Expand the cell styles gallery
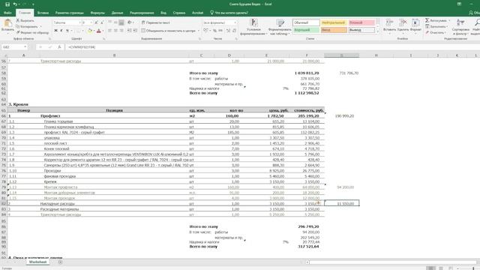This screenshot has height=270, width=480. (x=378, y=31)
